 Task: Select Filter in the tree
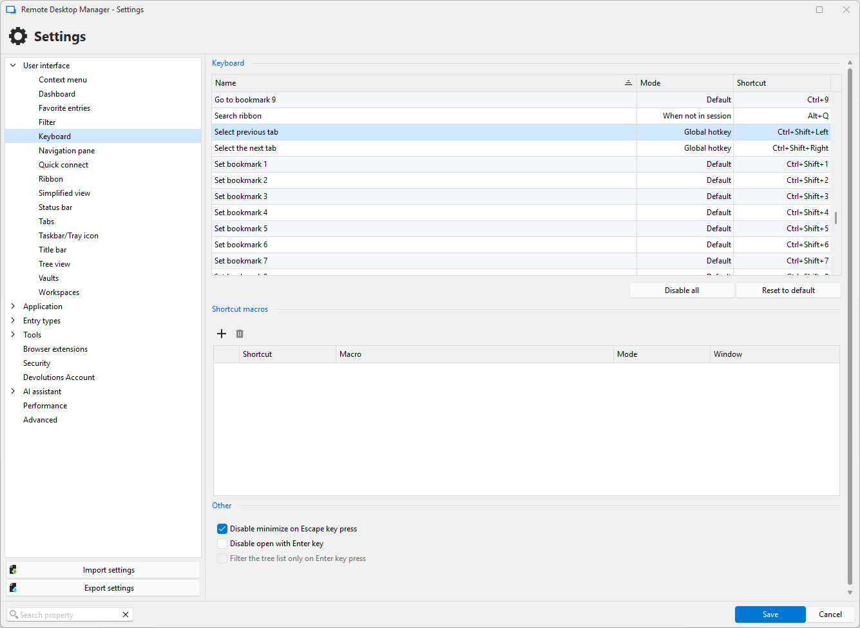47,122
